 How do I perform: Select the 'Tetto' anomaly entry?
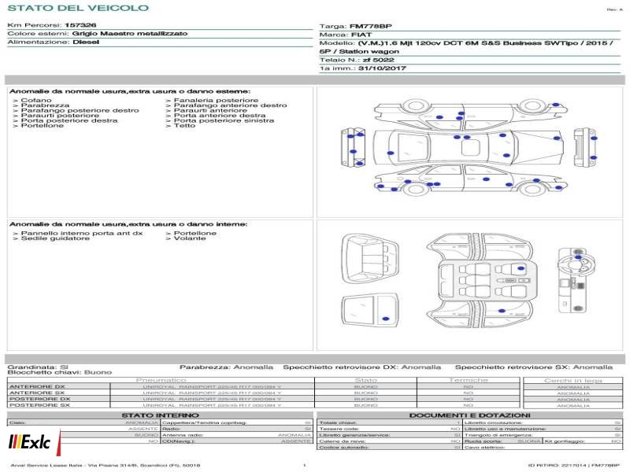point(184,126)
